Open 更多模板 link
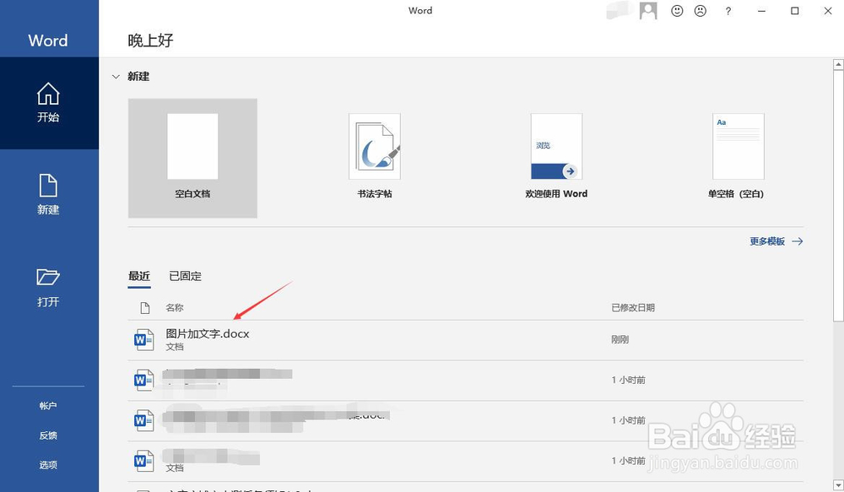Image resolution: width=844 pixels, height=492 pixels. [776, 241]
